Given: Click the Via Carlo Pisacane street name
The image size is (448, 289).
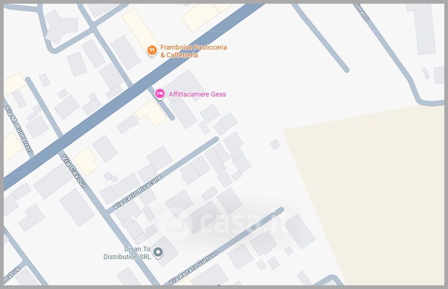Looking at the screenshot, I should pos(137,192).
